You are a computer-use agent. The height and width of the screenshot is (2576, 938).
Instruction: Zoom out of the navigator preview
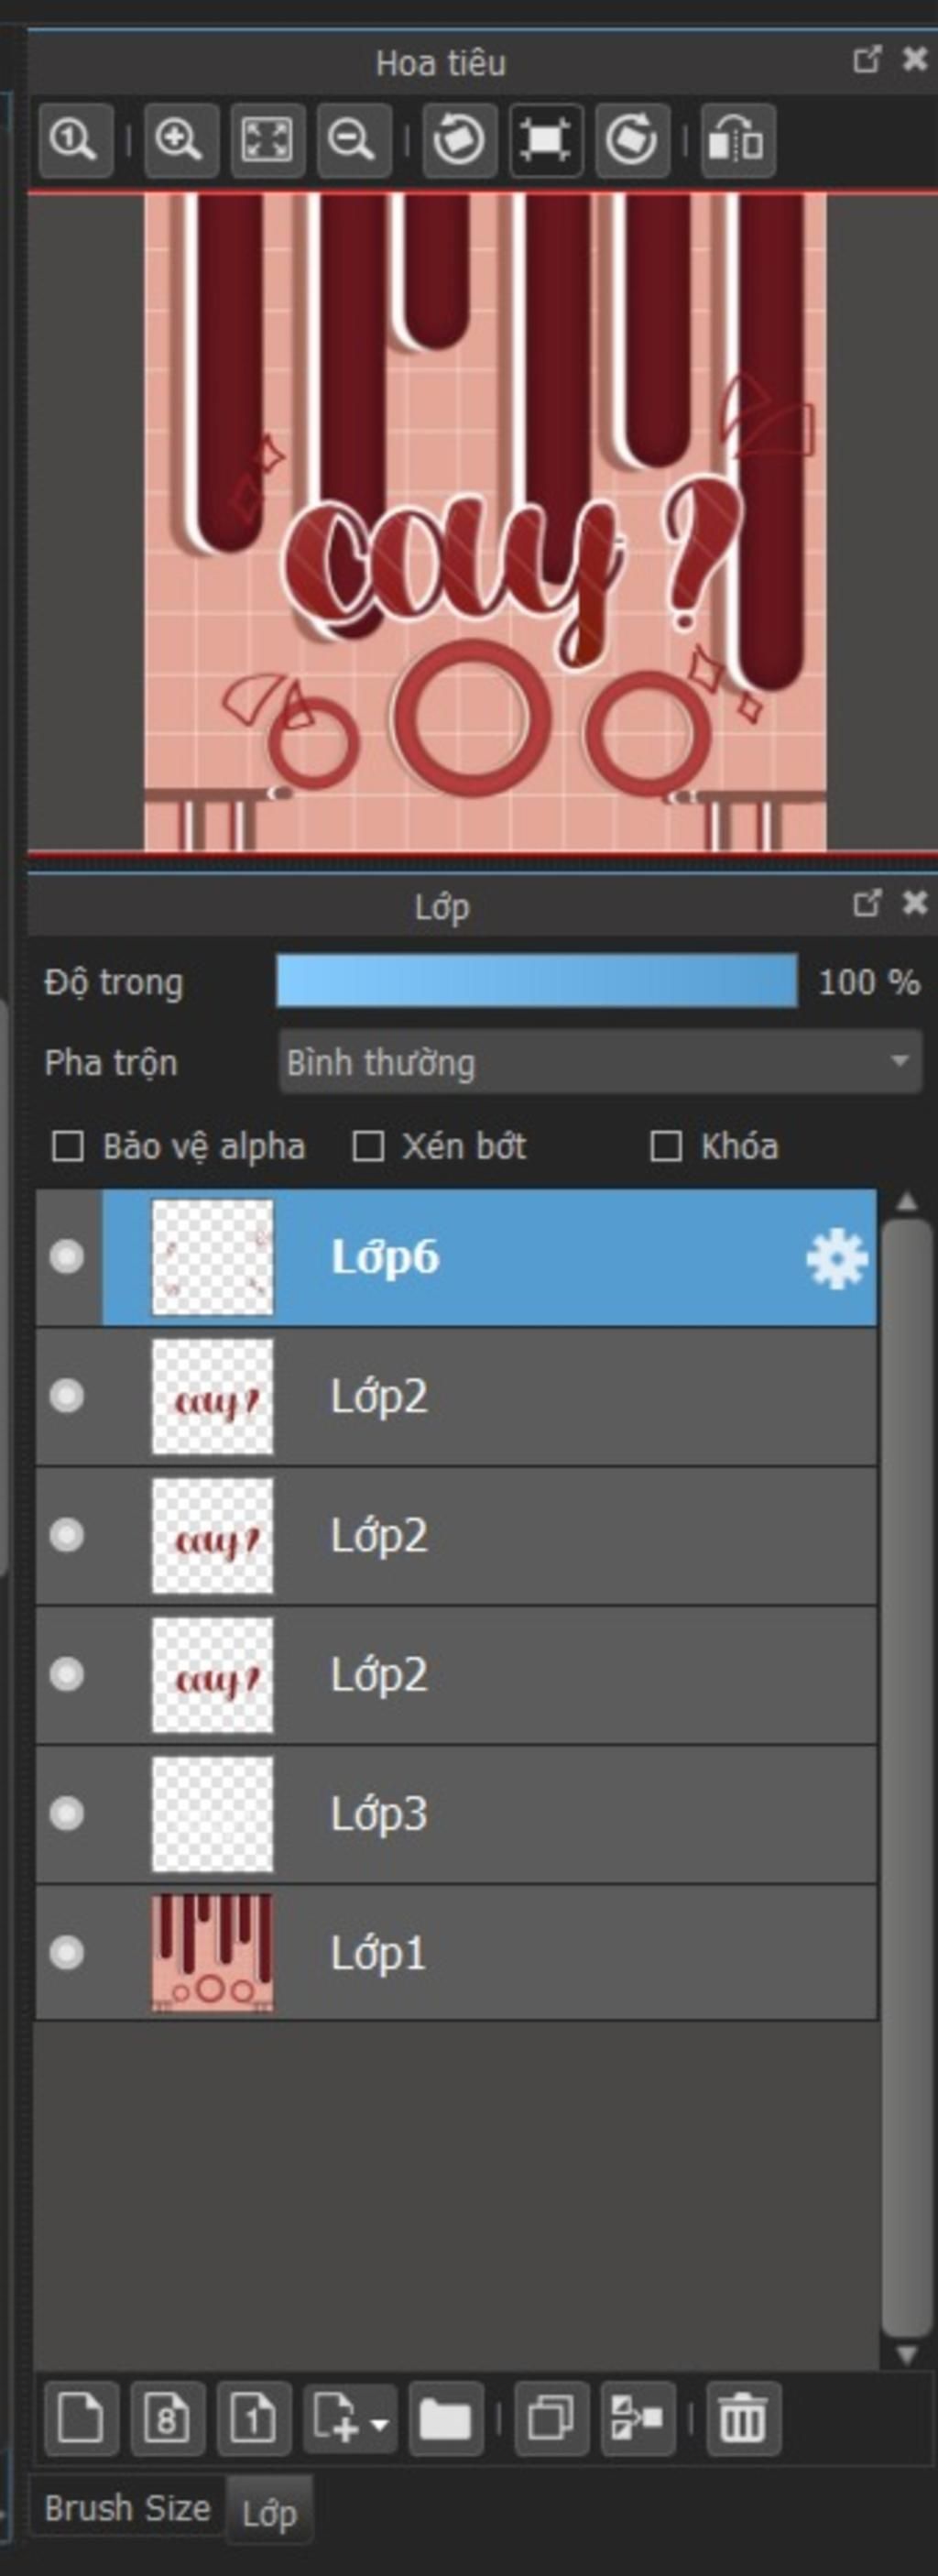(x=353, y=140)
